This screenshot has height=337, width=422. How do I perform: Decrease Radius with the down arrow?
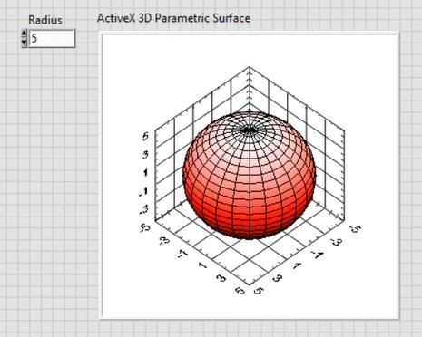click(x=25, y=43)
